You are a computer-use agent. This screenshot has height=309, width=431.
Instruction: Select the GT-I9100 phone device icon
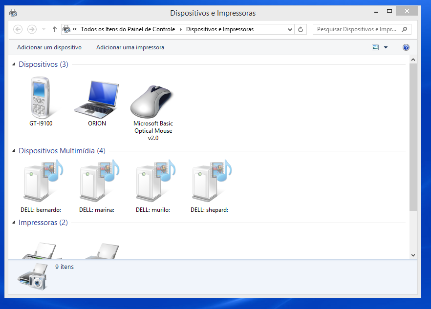[x=41, y=98]
